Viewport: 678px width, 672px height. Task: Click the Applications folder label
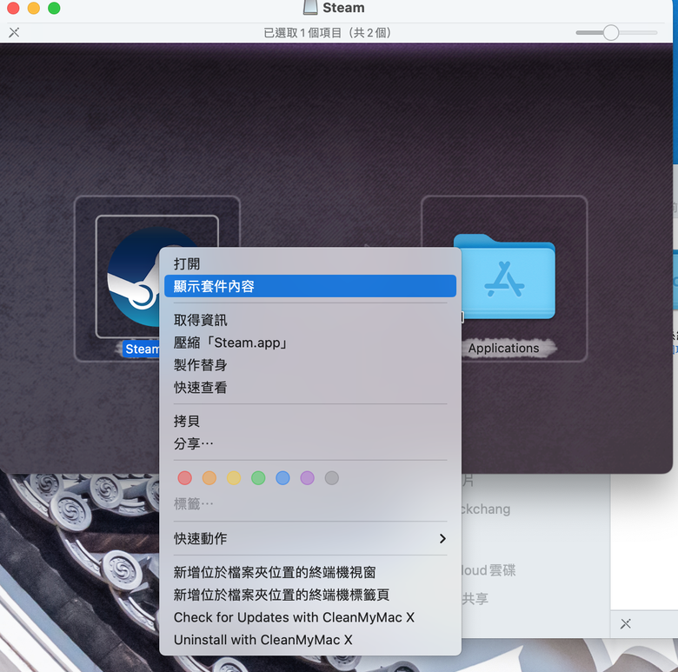[504, 348]
